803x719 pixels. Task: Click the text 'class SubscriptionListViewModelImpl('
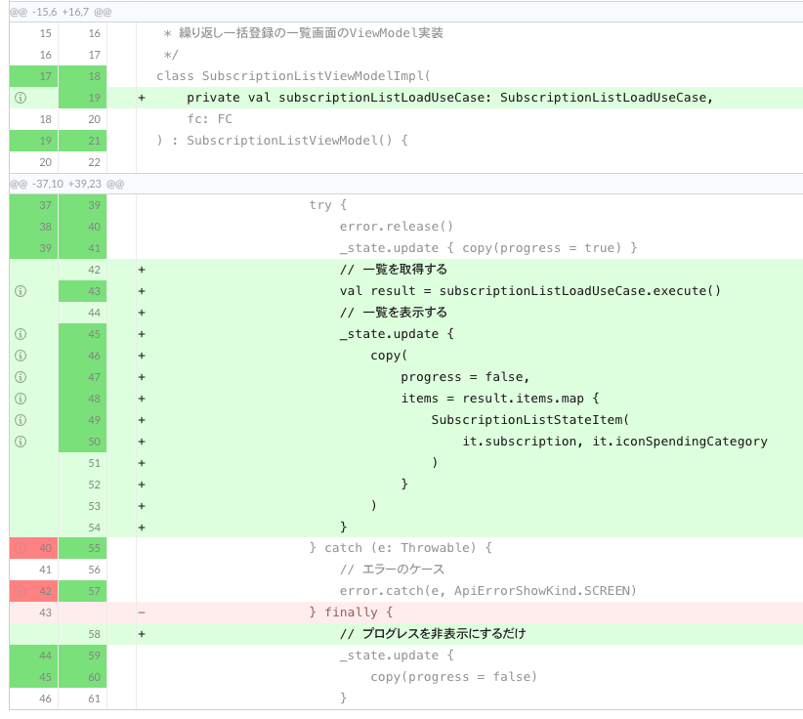pos(293,76)
